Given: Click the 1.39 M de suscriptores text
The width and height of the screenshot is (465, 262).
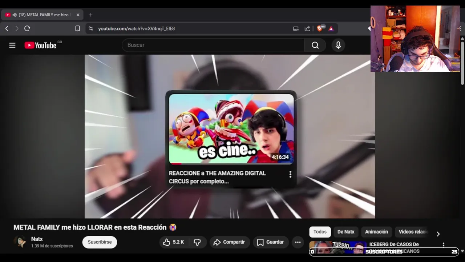Looking at the screenshot, I should click(x=52, y=246).
